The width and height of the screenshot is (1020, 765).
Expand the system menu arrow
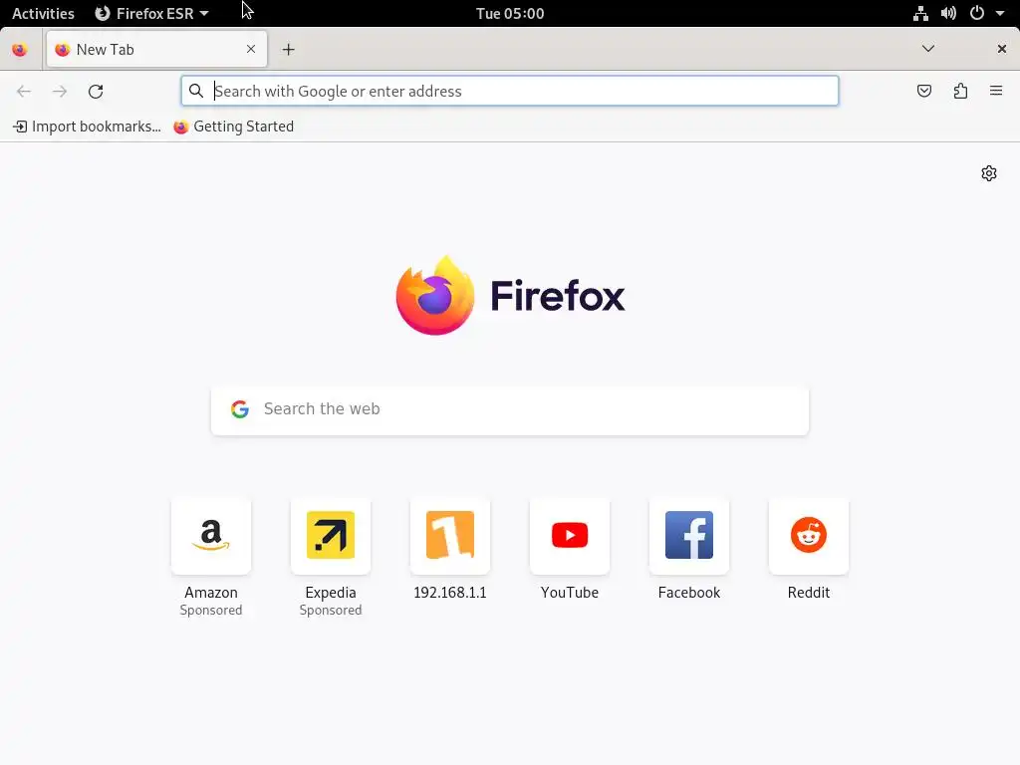click(x=1000, y=13)
